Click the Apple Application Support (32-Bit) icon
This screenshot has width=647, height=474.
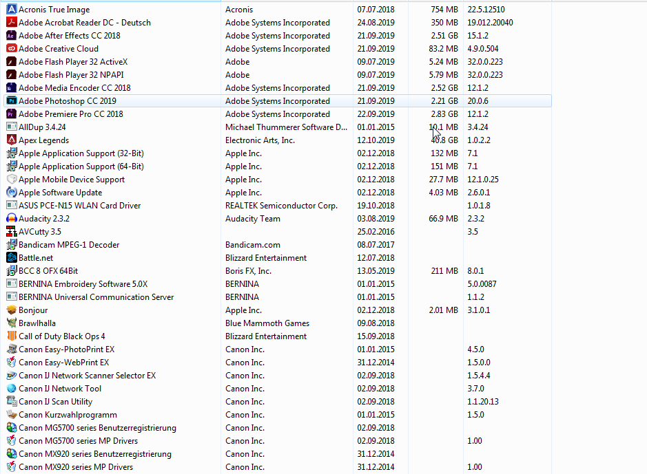click(12, 153)
